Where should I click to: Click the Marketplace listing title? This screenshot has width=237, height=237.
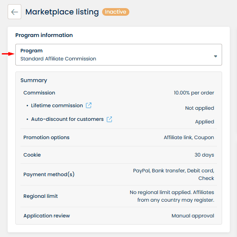[62, 12]
